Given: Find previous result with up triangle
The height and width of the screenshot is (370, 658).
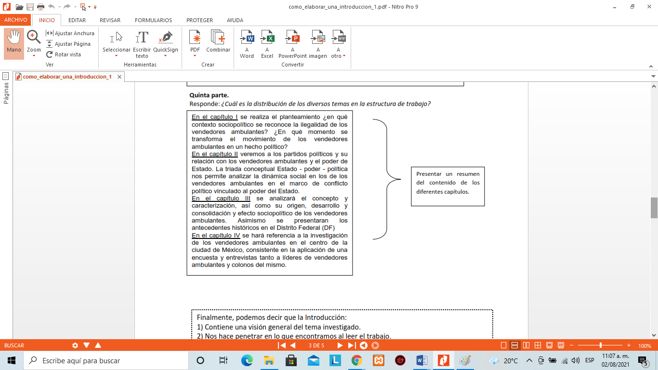Looking at the screenshot, I should click(x=98, y=345).
